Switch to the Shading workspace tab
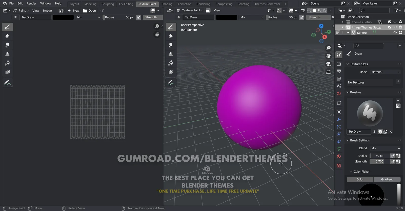 [167, 4]
